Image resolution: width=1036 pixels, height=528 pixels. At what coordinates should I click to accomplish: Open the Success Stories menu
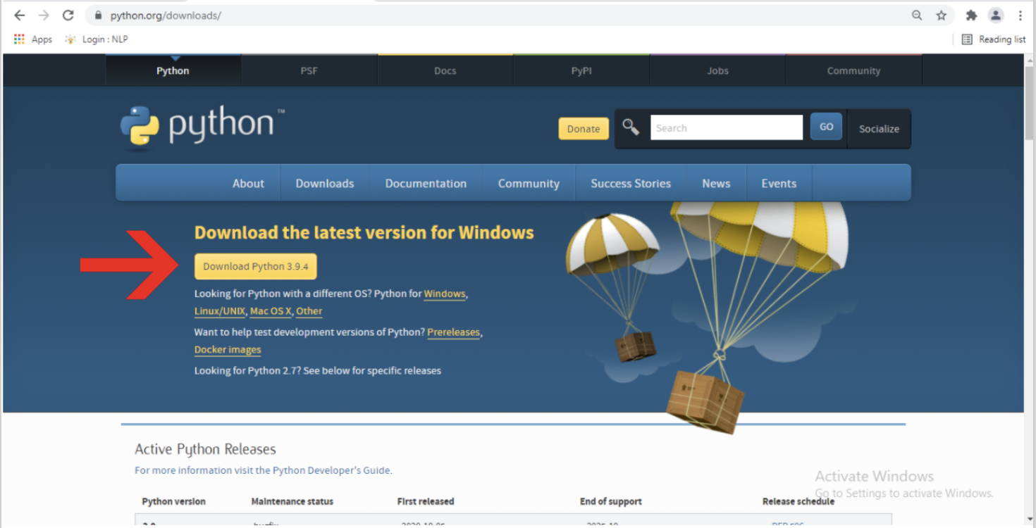tap(631, 183)
